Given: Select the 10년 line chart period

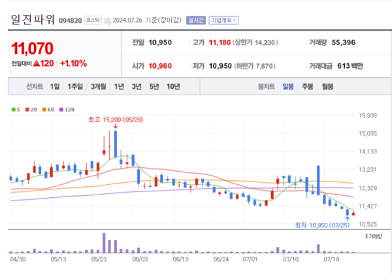Looking at the screenshot, I should click(173, 87).
